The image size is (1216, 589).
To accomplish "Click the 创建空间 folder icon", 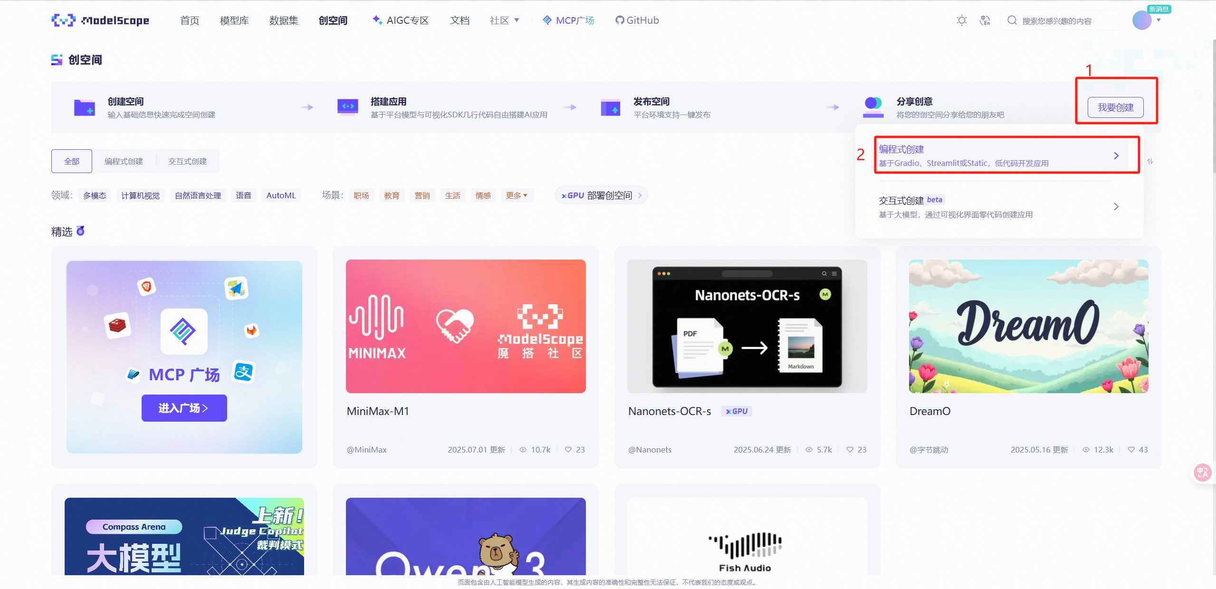I will [x=85, y=107].
